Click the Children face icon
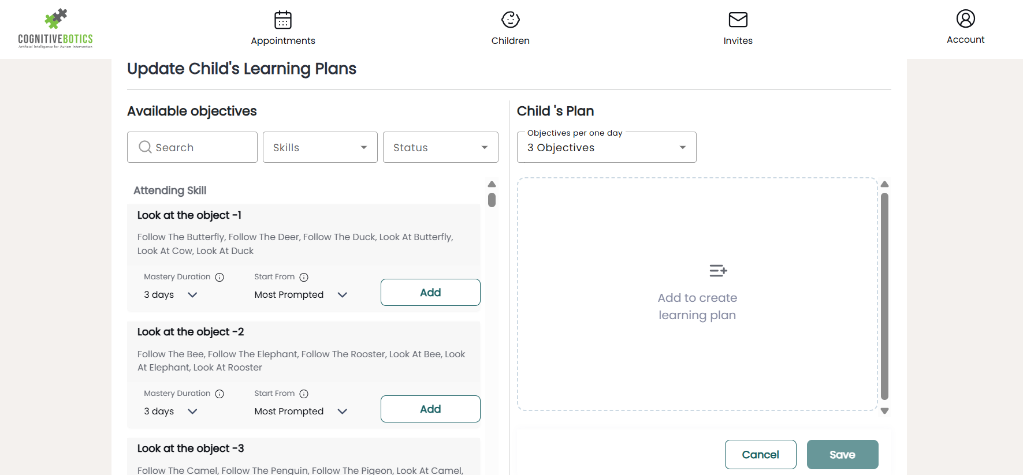Viewport: 1023px width, 475px height. pos(511,20)
